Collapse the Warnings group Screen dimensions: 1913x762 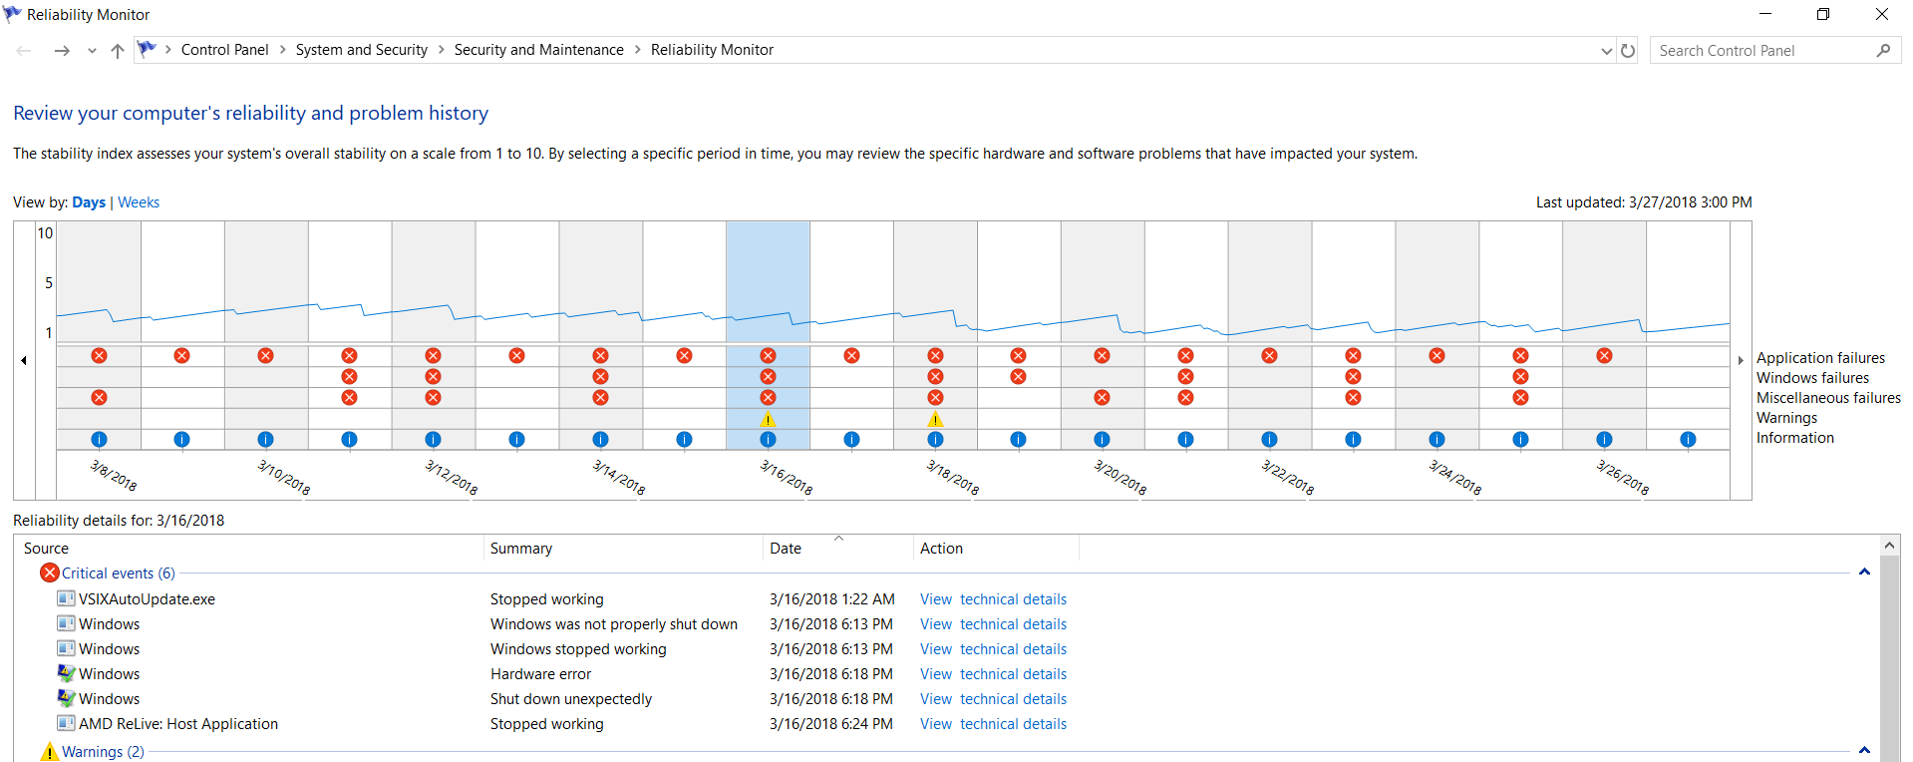point(1864,751)
